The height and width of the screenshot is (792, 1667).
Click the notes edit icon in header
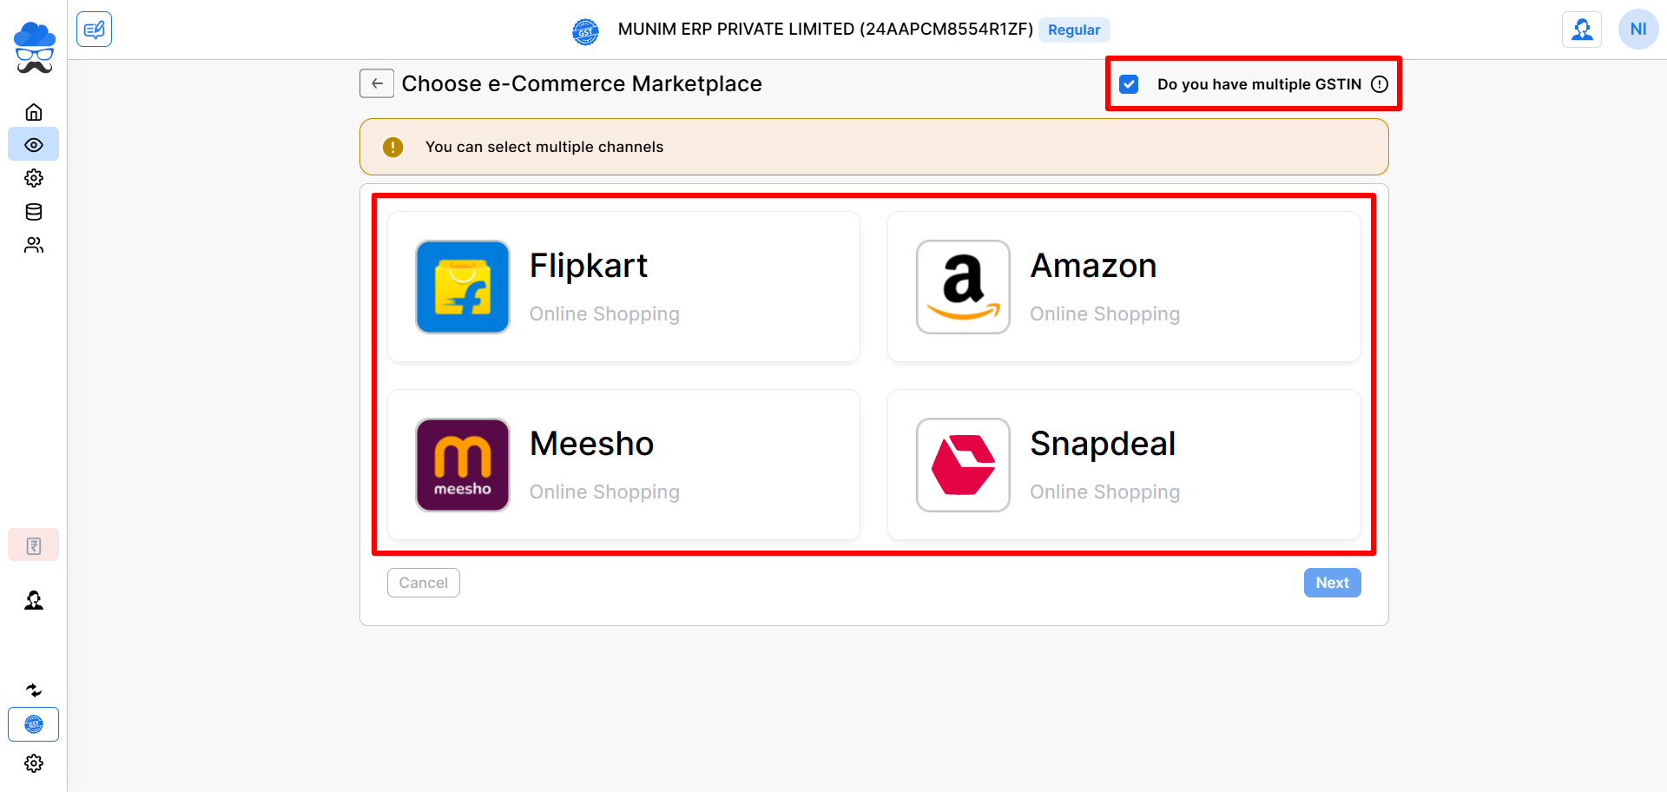click(x=94, y=30)
